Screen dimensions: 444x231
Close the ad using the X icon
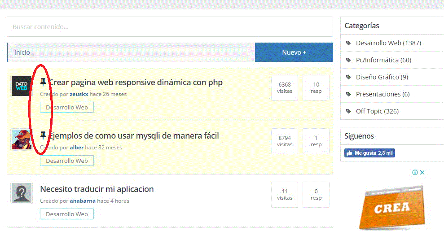point(422,172)
